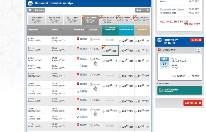Open the Taxes and carrier charges link
206x132 pixels.
172,9
